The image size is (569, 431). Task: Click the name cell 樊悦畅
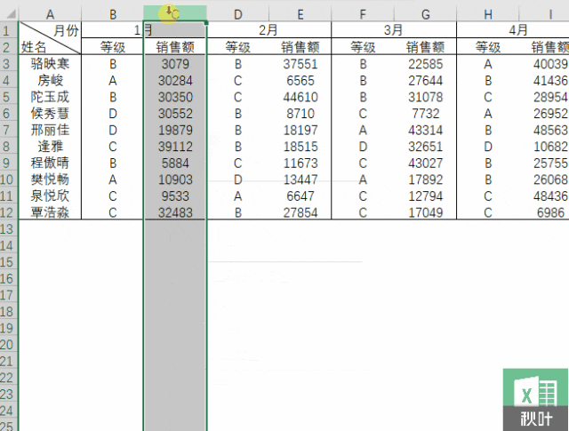point(50,180)
